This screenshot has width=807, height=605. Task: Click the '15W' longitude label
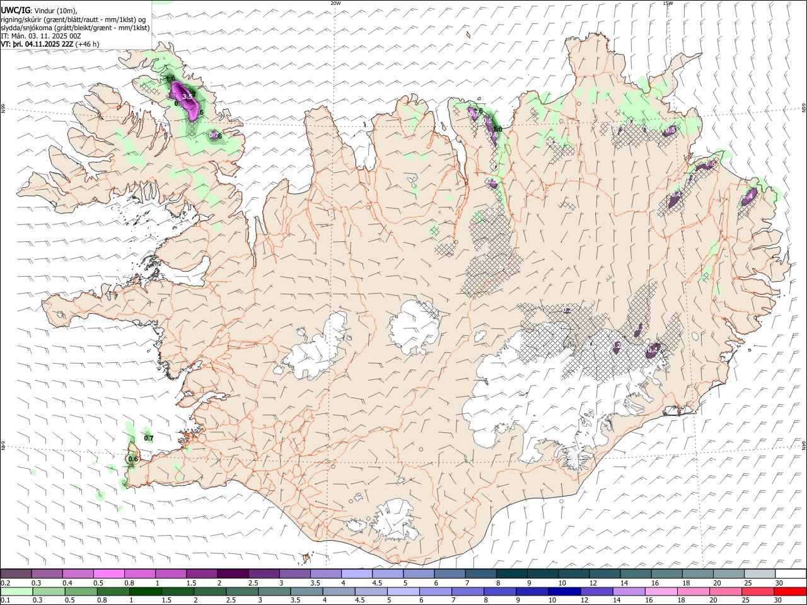tap(668, 3)
